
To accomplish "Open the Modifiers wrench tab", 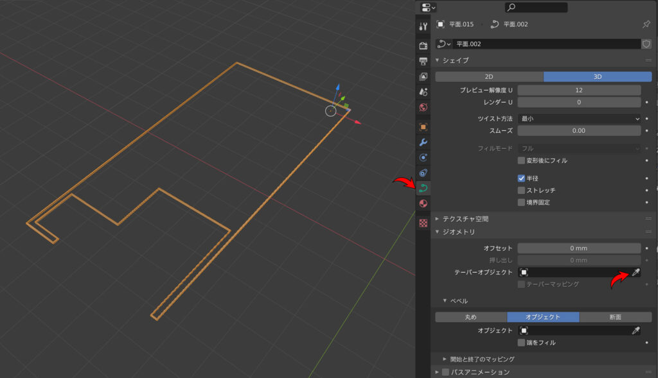I will pyautogui.click(x=423, y=142).
